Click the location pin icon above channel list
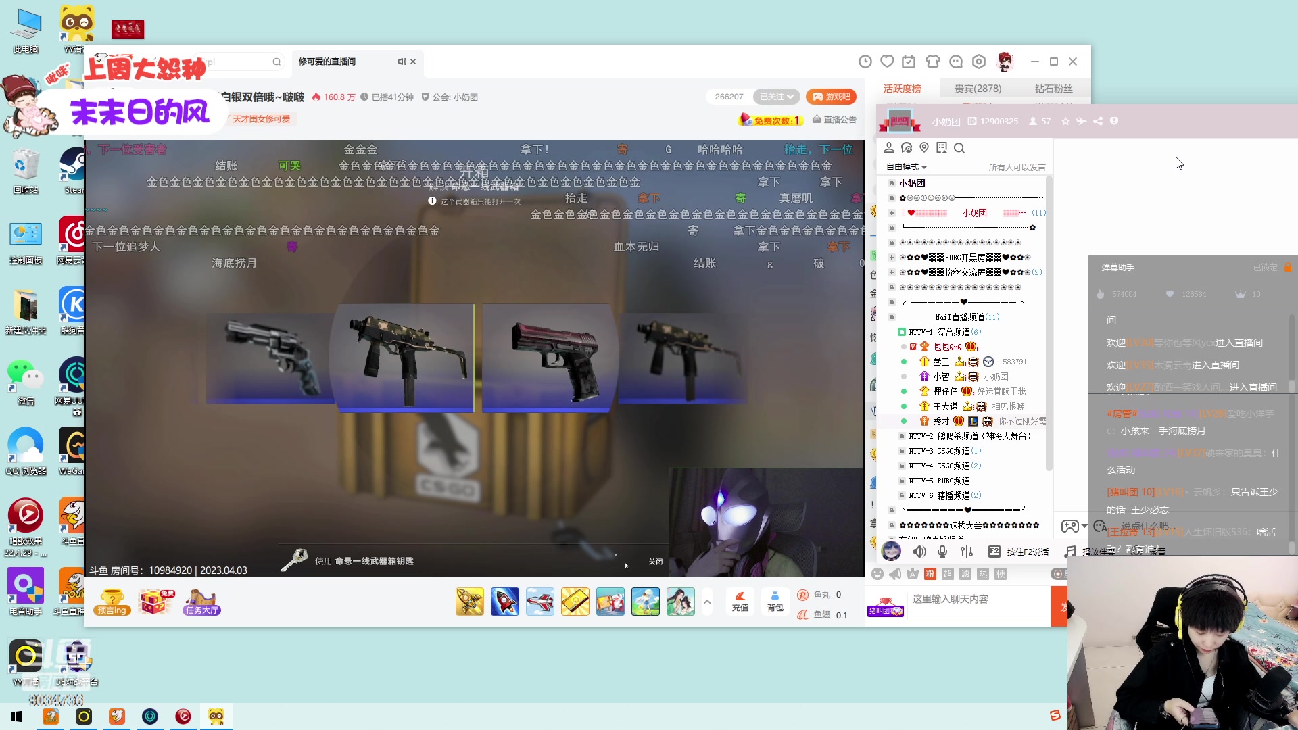This screenshot has width=1298, height=730. 924,147
